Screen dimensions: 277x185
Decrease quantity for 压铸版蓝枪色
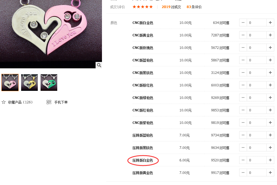[243, 135]
